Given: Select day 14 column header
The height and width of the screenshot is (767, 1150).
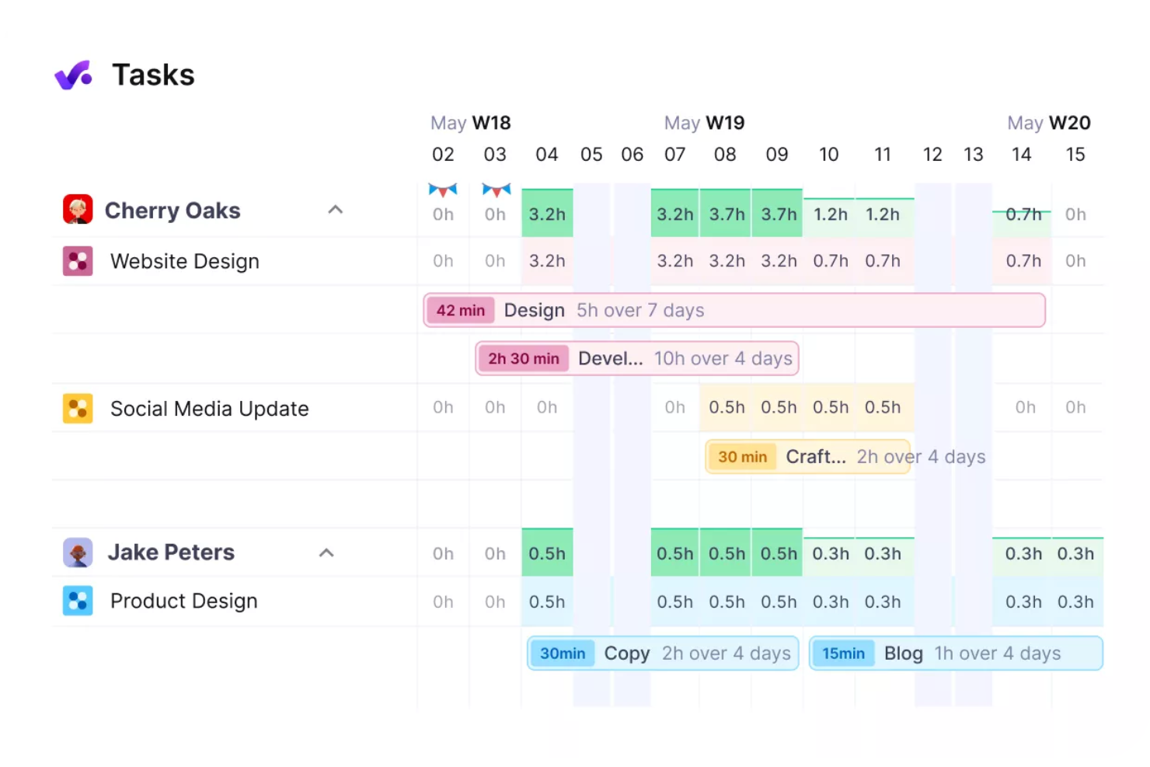Looking at the screenshot, I should point(1022,155).
